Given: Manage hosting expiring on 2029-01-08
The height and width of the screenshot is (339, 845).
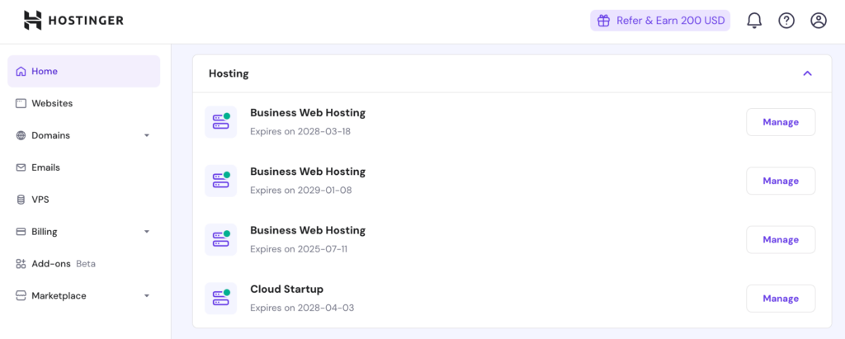Looking at the screenshot, I should pyautogui.click(x=781, y=181).
